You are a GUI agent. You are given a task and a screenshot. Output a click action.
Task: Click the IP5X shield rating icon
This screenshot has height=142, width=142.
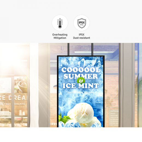pyautogui.click(x=82, y=23)
